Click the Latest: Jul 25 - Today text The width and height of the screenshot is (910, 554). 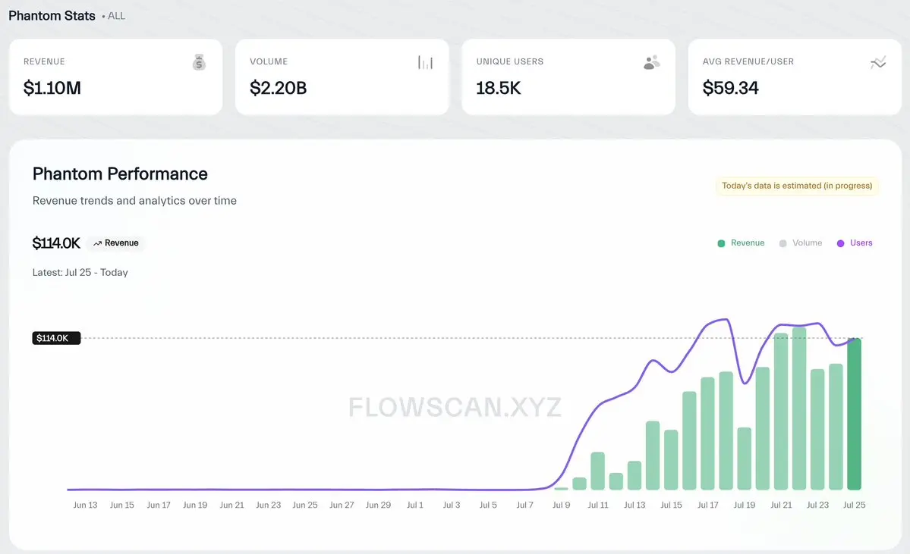[80, 272]
